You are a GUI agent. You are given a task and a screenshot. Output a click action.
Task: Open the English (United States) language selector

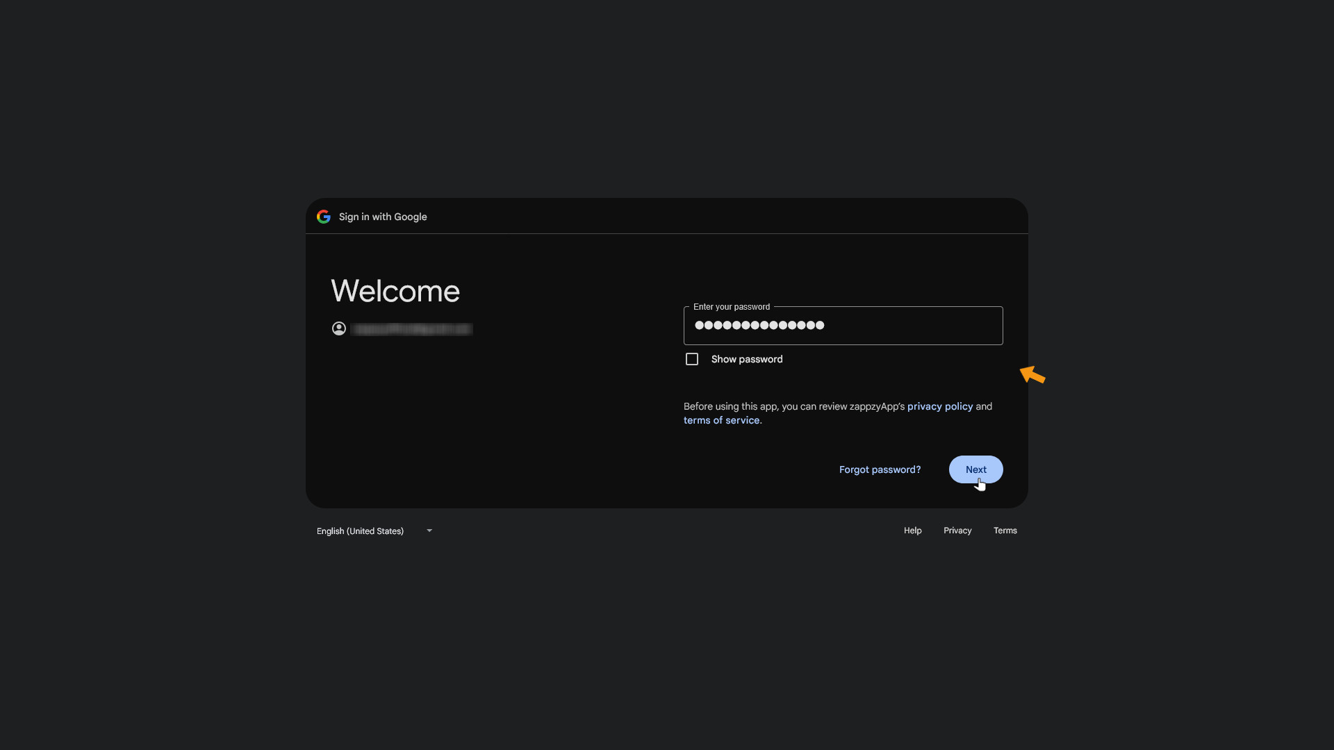(x=375, y=531)
